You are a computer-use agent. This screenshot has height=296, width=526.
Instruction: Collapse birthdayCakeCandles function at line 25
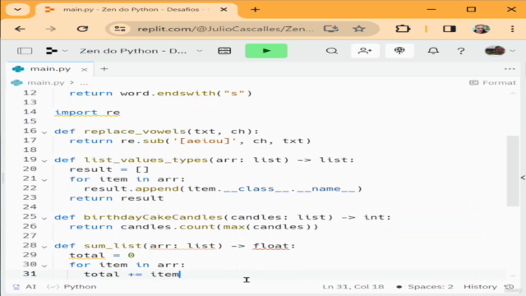pyautogui.click(x=44, y=218)
